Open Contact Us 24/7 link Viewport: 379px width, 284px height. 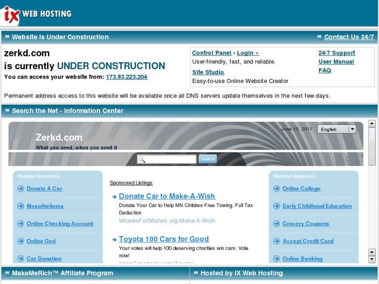tap(349, 37)
